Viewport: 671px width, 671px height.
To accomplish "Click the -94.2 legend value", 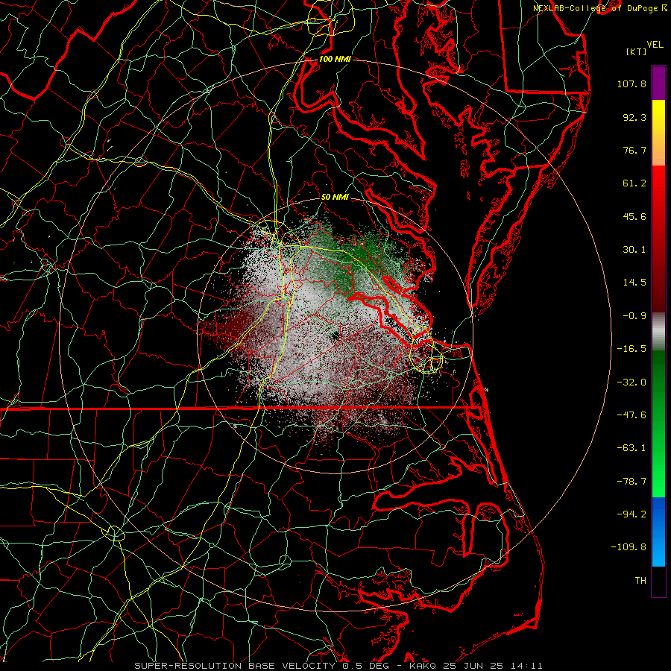I will tap(631, 514).
